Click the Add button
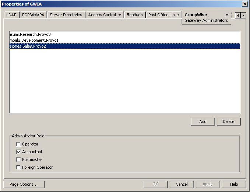This screenshot has height=192, width=250. point(203,121)
